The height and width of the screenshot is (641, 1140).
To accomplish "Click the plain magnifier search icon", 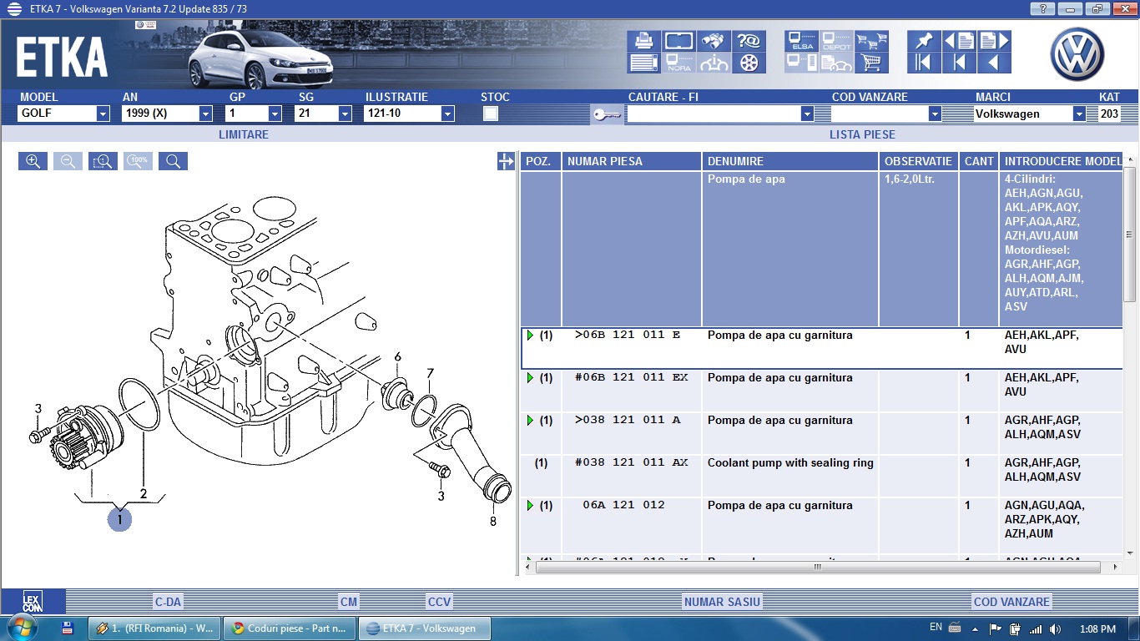I will 173,161.
